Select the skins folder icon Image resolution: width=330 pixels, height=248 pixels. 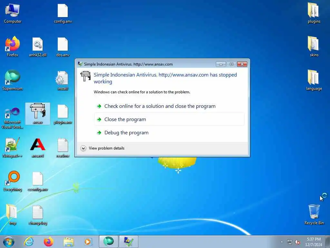(314, 46)
